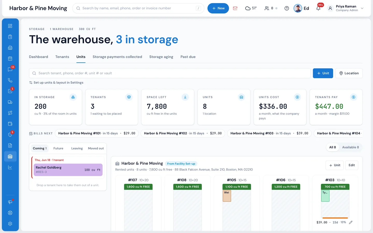The width and height of the screenshot is (373, 233).
Task: Open the settings gear in sidebar
Action: click(10, 224)
